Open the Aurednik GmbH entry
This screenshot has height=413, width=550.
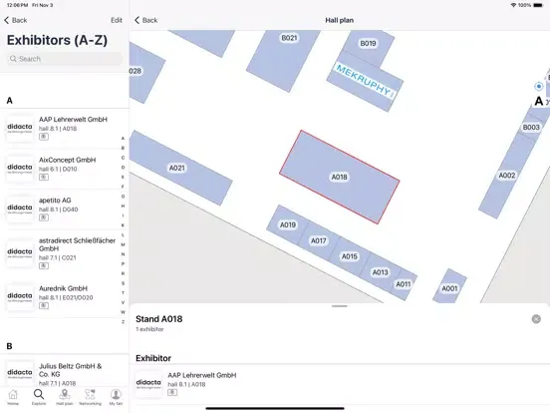click(x=64, y=297)
